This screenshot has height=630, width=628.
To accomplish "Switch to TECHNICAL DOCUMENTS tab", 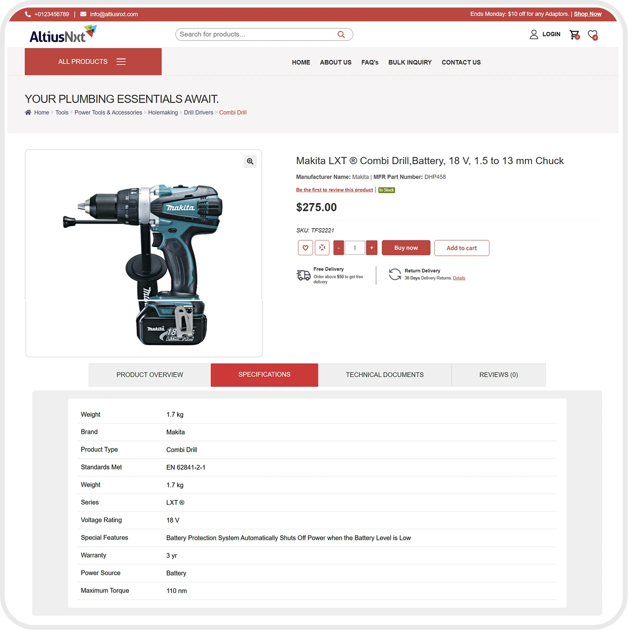I will (385, 375).
